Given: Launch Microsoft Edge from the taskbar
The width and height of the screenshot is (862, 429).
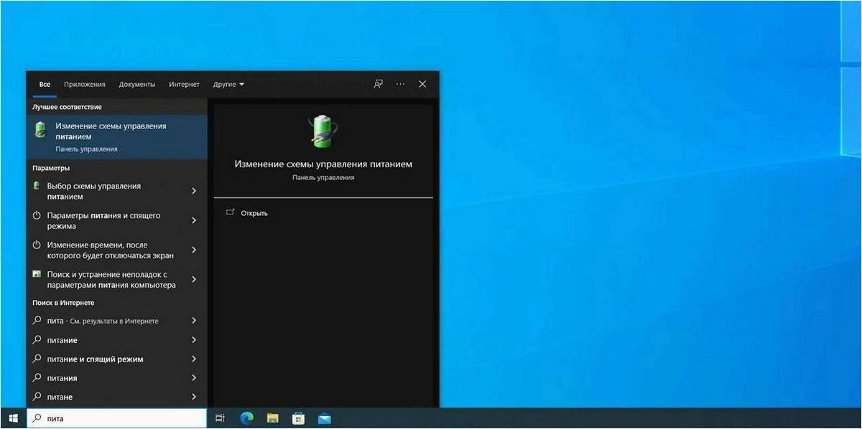Looking at the screenshot, I should [x=246, y=418].
